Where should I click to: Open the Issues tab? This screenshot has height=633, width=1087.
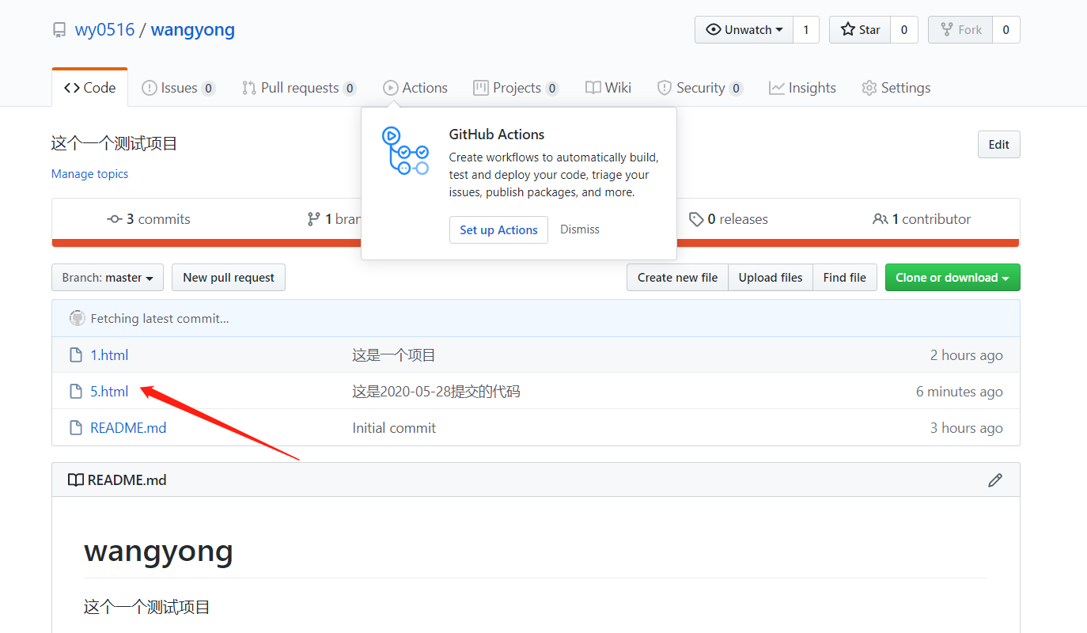pyautogui.click(x=178, y=88)
